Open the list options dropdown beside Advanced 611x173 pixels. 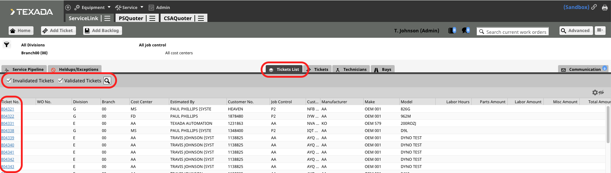600,31
